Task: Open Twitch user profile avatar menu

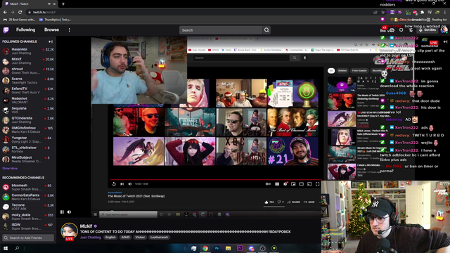Action: [444, 30]
